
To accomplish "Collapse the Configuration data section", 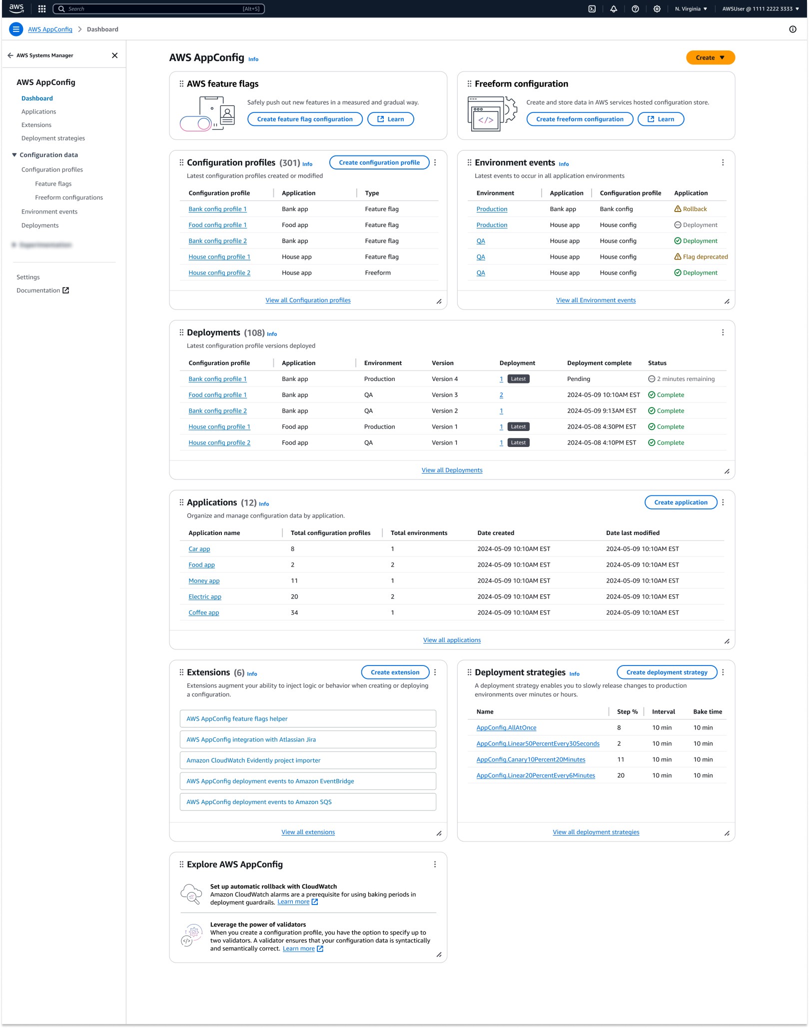I will pos(14,155).
